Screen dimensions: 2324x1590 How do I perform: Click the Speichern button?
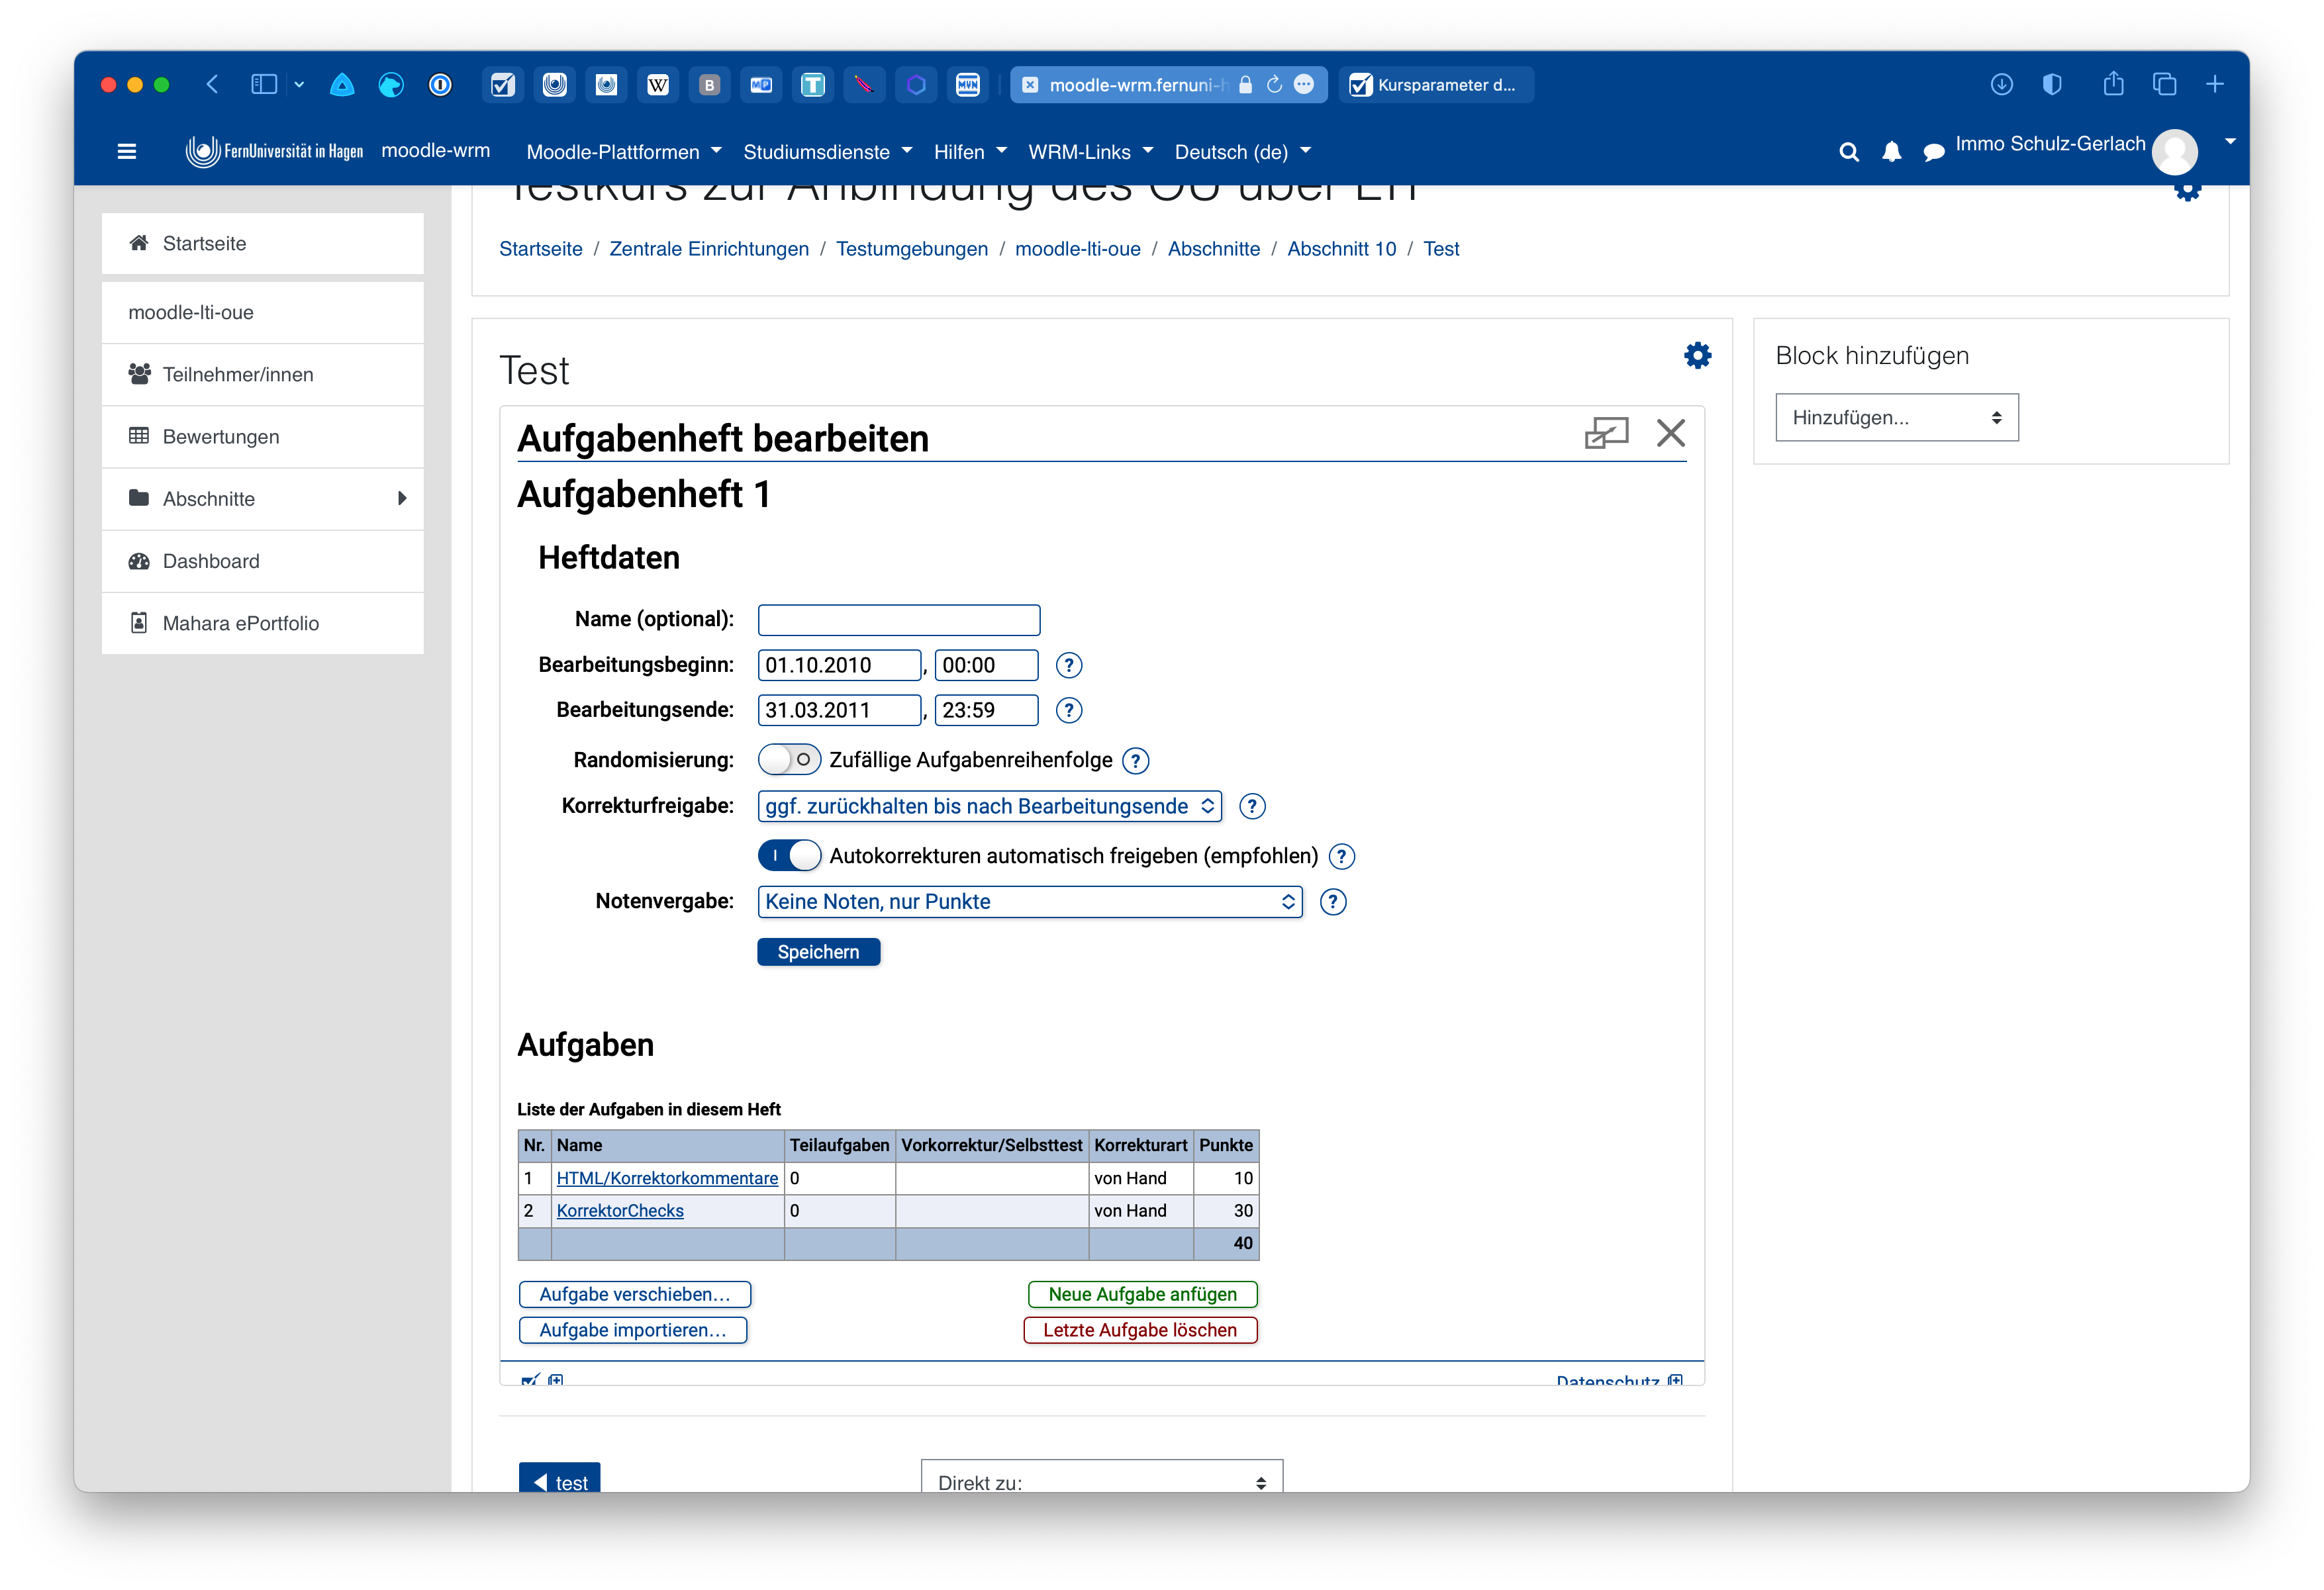point(818,952)
